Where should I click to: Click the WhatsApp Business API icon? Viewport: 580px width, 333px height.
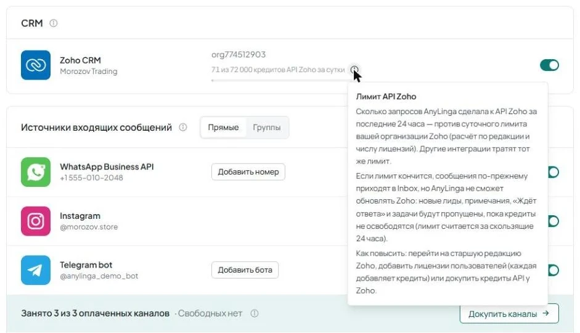point(36,172)
